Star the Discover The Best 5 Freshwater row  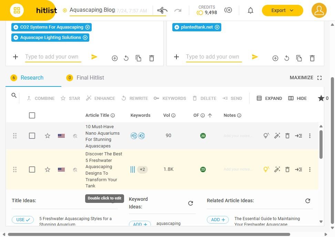48,169
